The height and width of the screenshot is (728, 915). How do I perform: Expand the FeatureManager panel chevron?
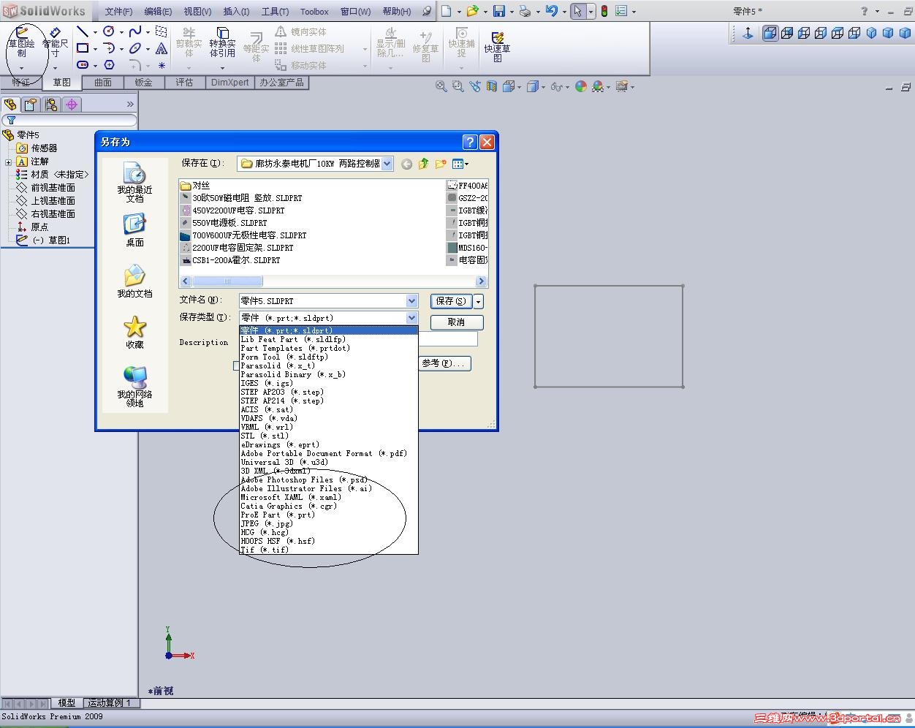tap(130, 105)
